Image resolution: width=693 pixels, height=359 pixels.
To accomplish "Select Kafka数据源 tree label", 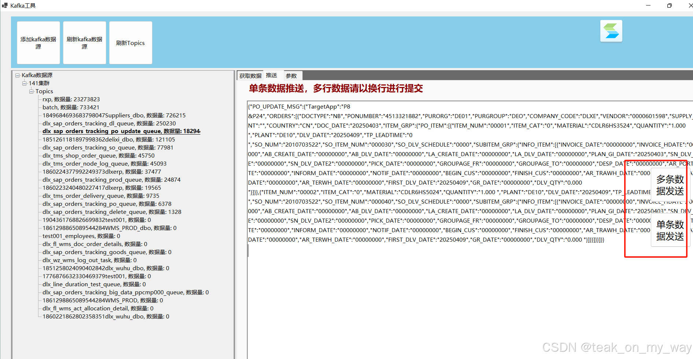I will click(x=37, y=75).
